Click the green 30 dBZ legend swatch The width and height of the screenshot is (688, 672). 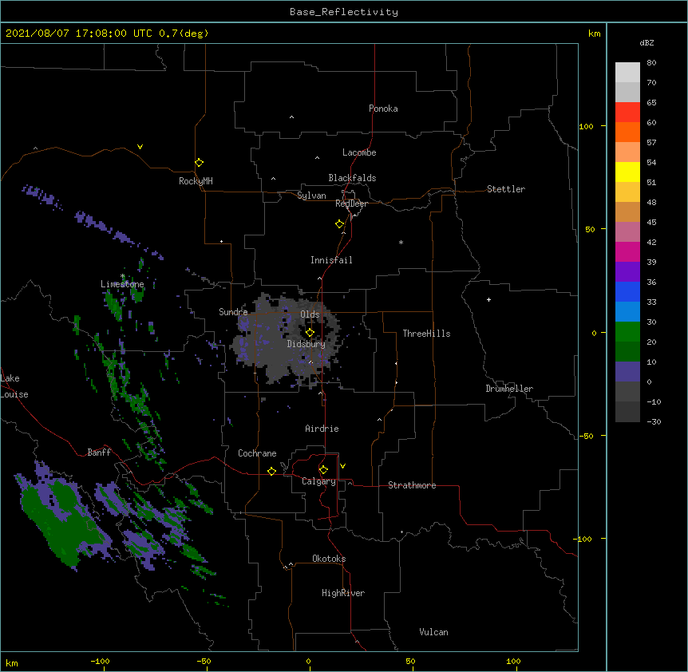click(627, 332)
